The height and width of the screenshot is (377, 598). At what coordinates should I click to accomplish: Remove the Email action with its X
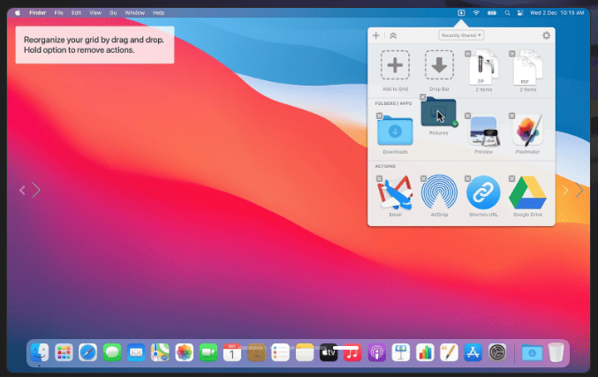click(x=379, y=178)
